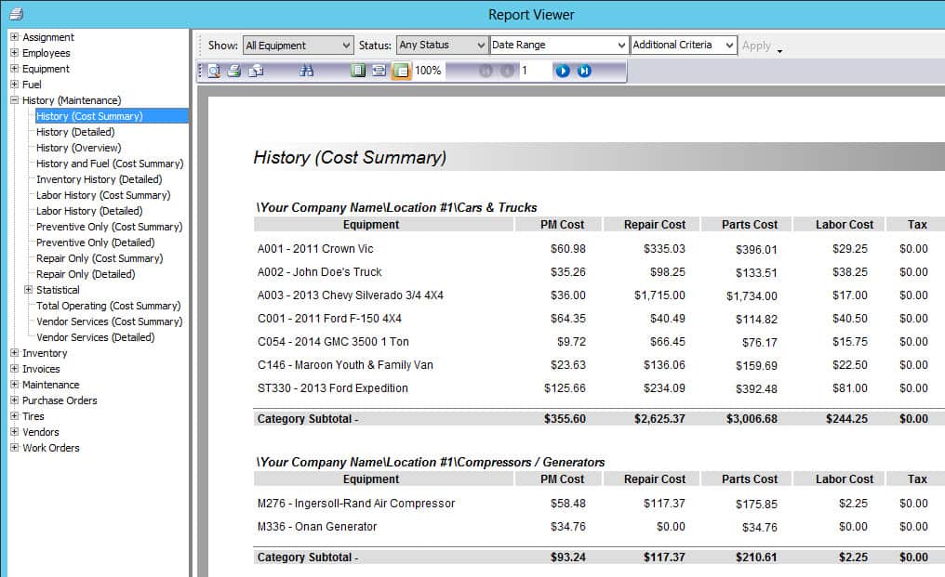This screenshot has height=577, width=945.
Task: Click C001 - 2011 Ford F-150 4X4
Action: coord(329,319)
